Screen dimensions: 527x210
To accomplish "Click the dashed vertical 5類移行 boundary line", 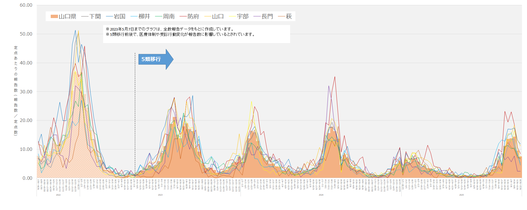I will pos(135,111).
